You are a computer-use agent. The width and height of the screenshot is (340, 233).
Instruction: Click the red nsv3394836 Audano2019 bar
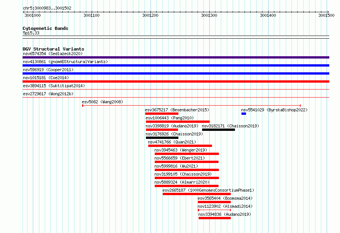[x=215, y=218]
